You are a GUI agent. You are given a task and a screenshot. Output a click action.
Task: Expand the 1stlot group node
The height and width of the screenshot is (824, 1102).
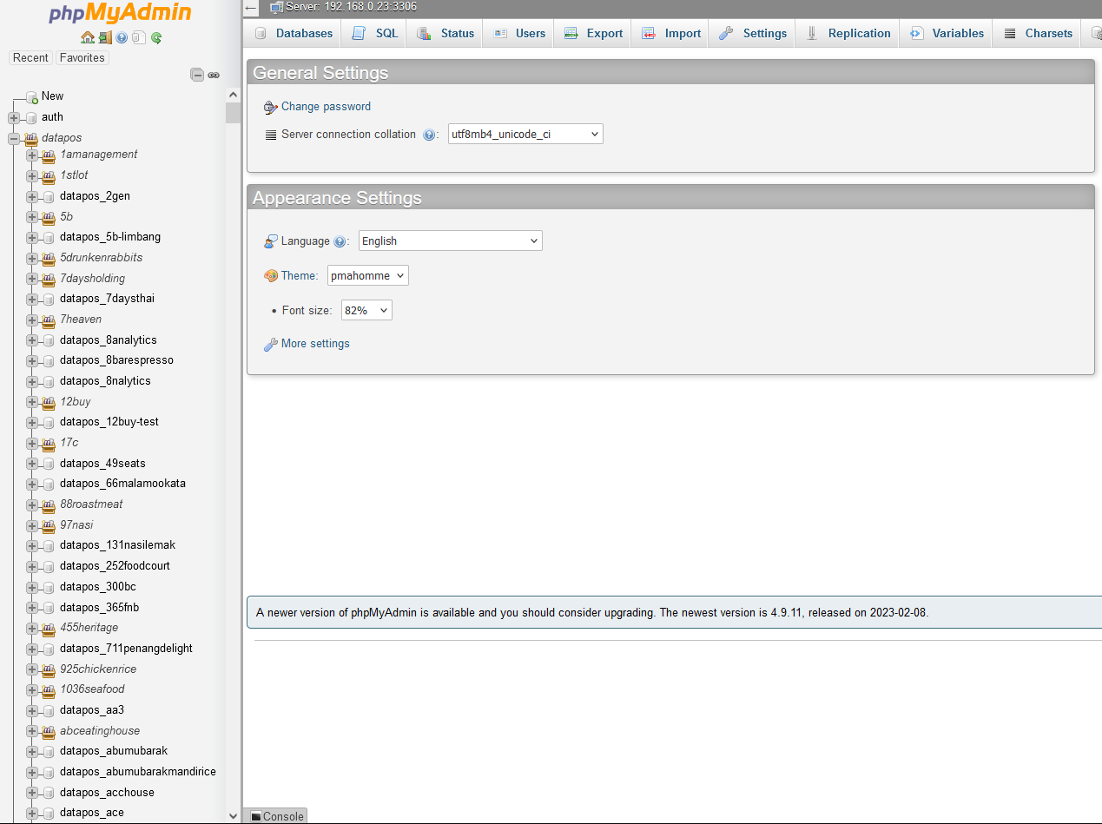pos(32,175)
